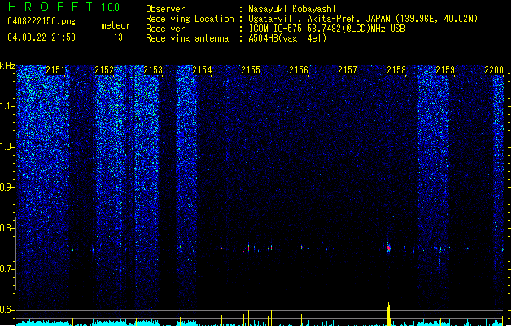The width and height of the screenshot is (512, 326).
Task: Click the 0.9 kHz axis label
Action: [7, 187]
